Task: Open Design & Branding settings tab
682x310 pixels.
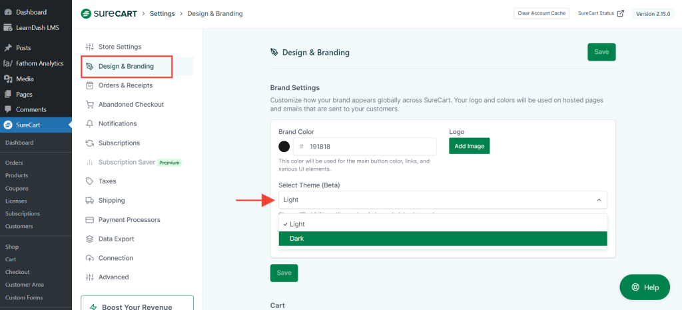Action: pos(127,67)
